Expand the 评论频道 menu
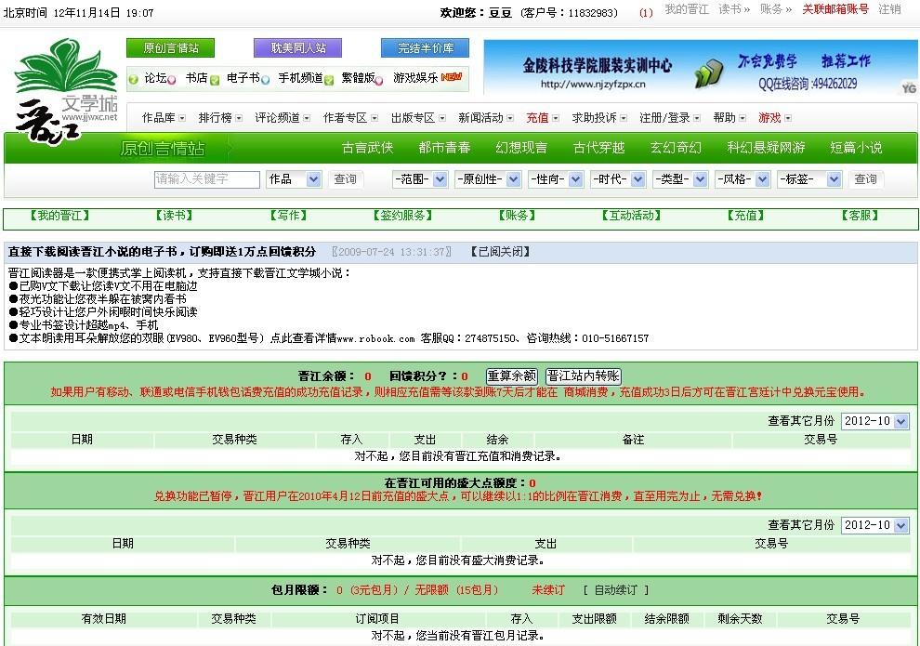Image resolution: width=920 pixels, height=646 pixels. tap(283, 118)
